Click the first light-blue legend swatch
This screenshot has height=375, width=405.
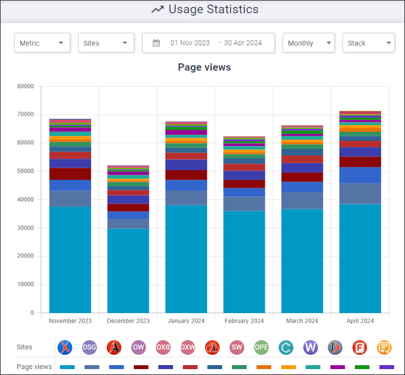coord(67,367)
